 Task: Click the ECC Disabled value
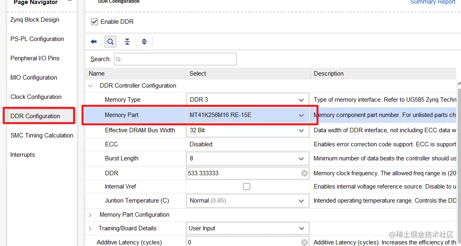tap(201, 144)
